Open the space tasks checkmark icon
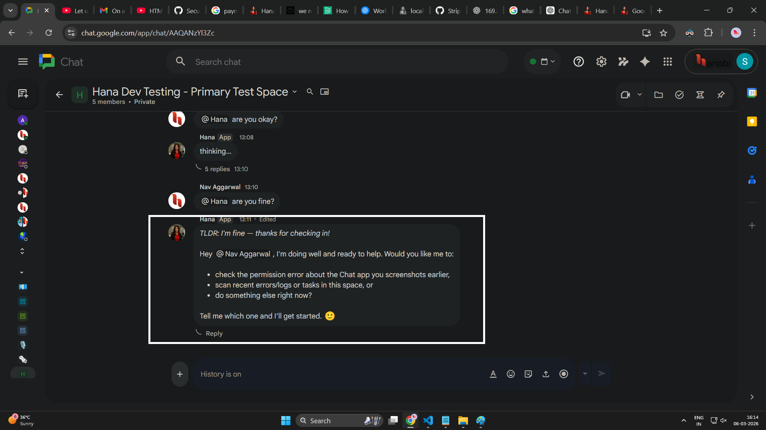 (x=679, y=95)
